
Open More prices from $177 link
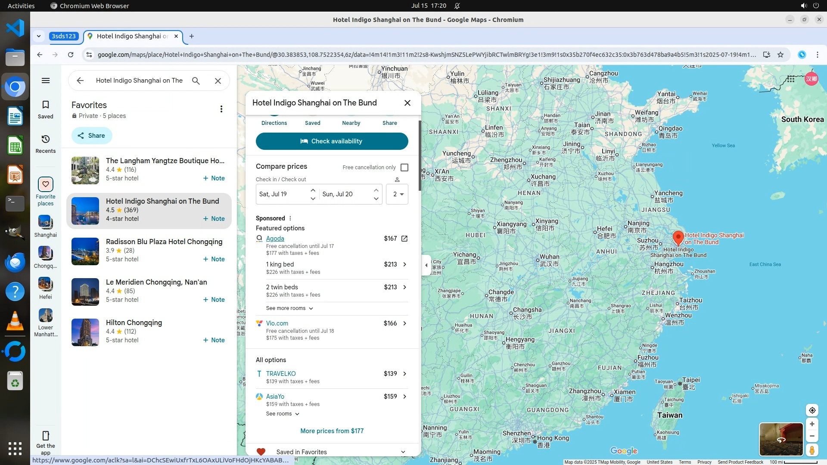coord(332,431)
